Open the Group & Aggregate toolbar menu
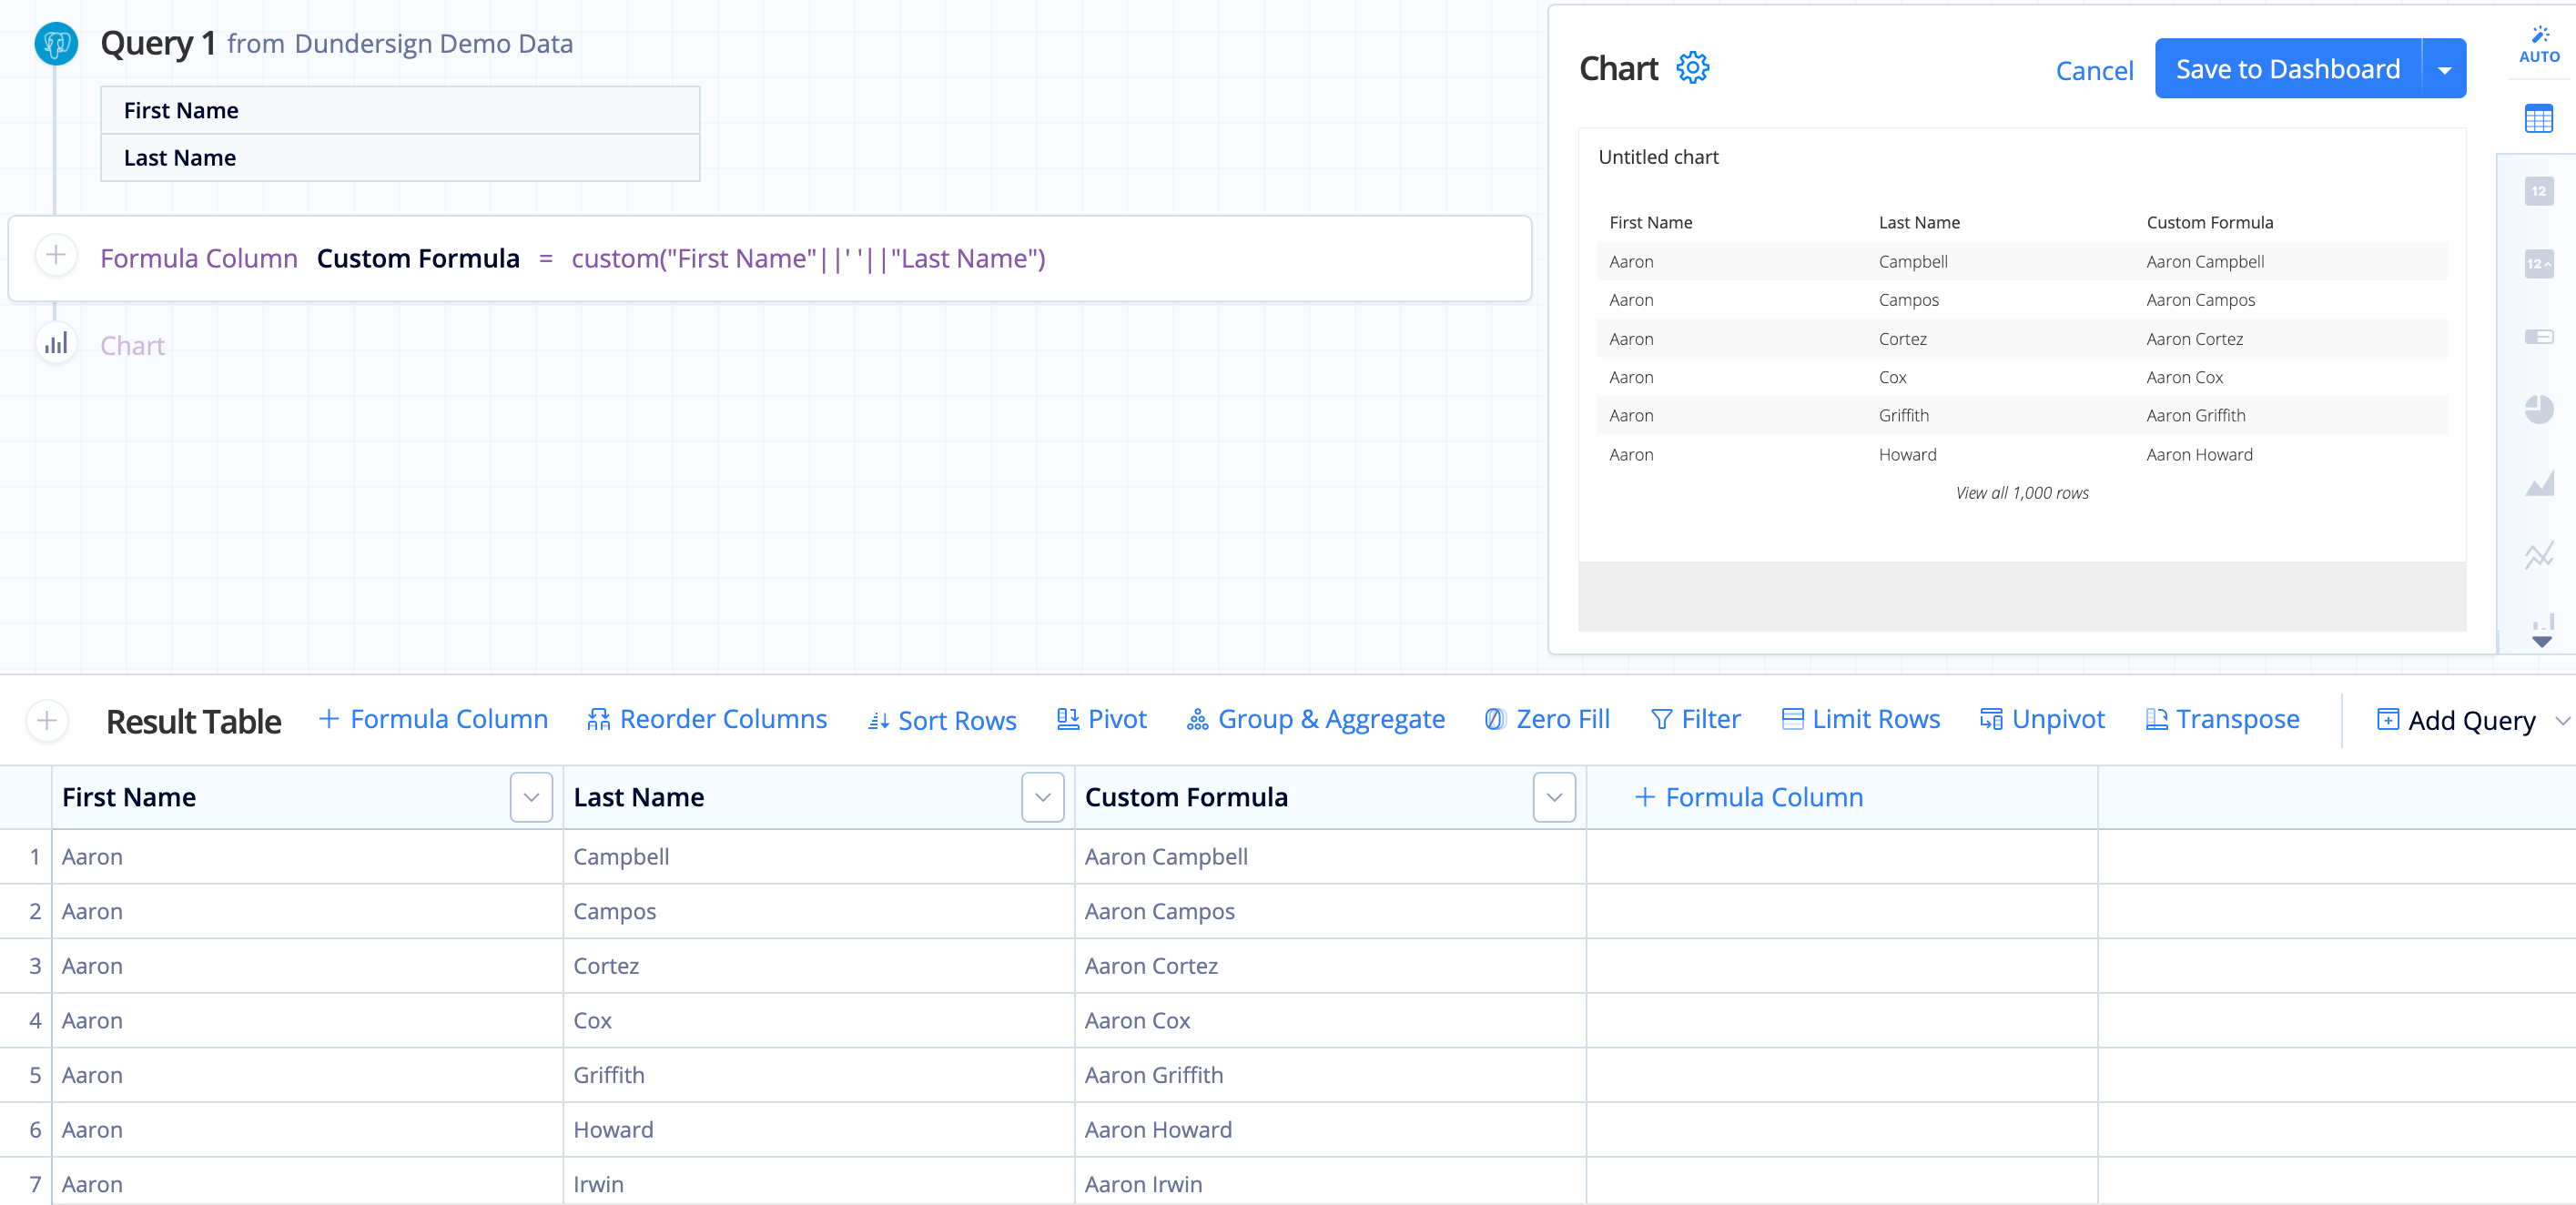Viewport: 2576px width, 1205px height. 1313,719
